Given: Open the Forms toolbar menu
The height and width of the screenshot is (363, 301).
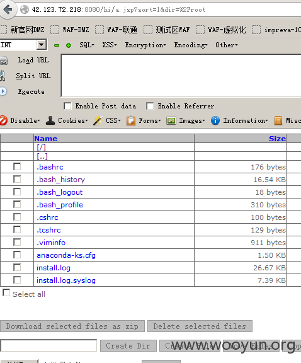Looking at the screenshot, I should point(150,120).
